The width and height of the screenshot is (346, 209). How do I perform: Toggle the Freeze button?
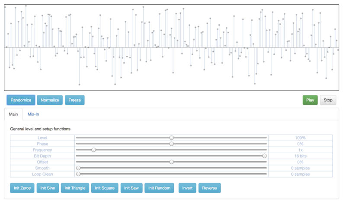(74, 100)
